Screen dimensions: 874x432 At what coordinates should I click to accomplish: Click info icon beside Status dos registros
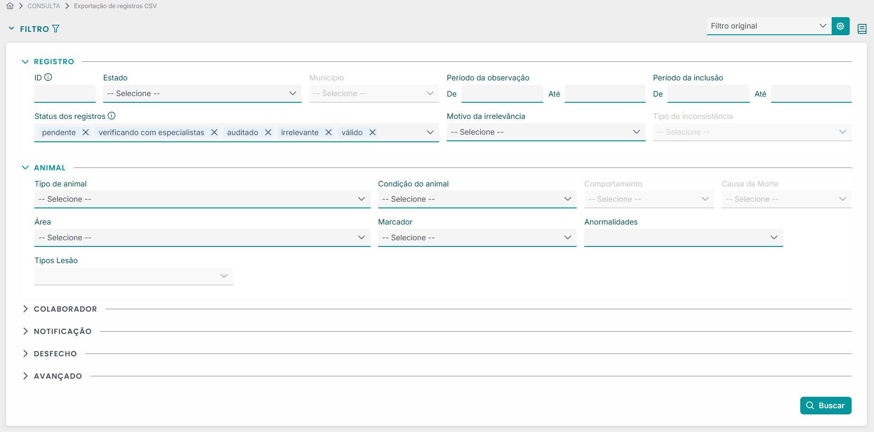(x=112, y=116)
